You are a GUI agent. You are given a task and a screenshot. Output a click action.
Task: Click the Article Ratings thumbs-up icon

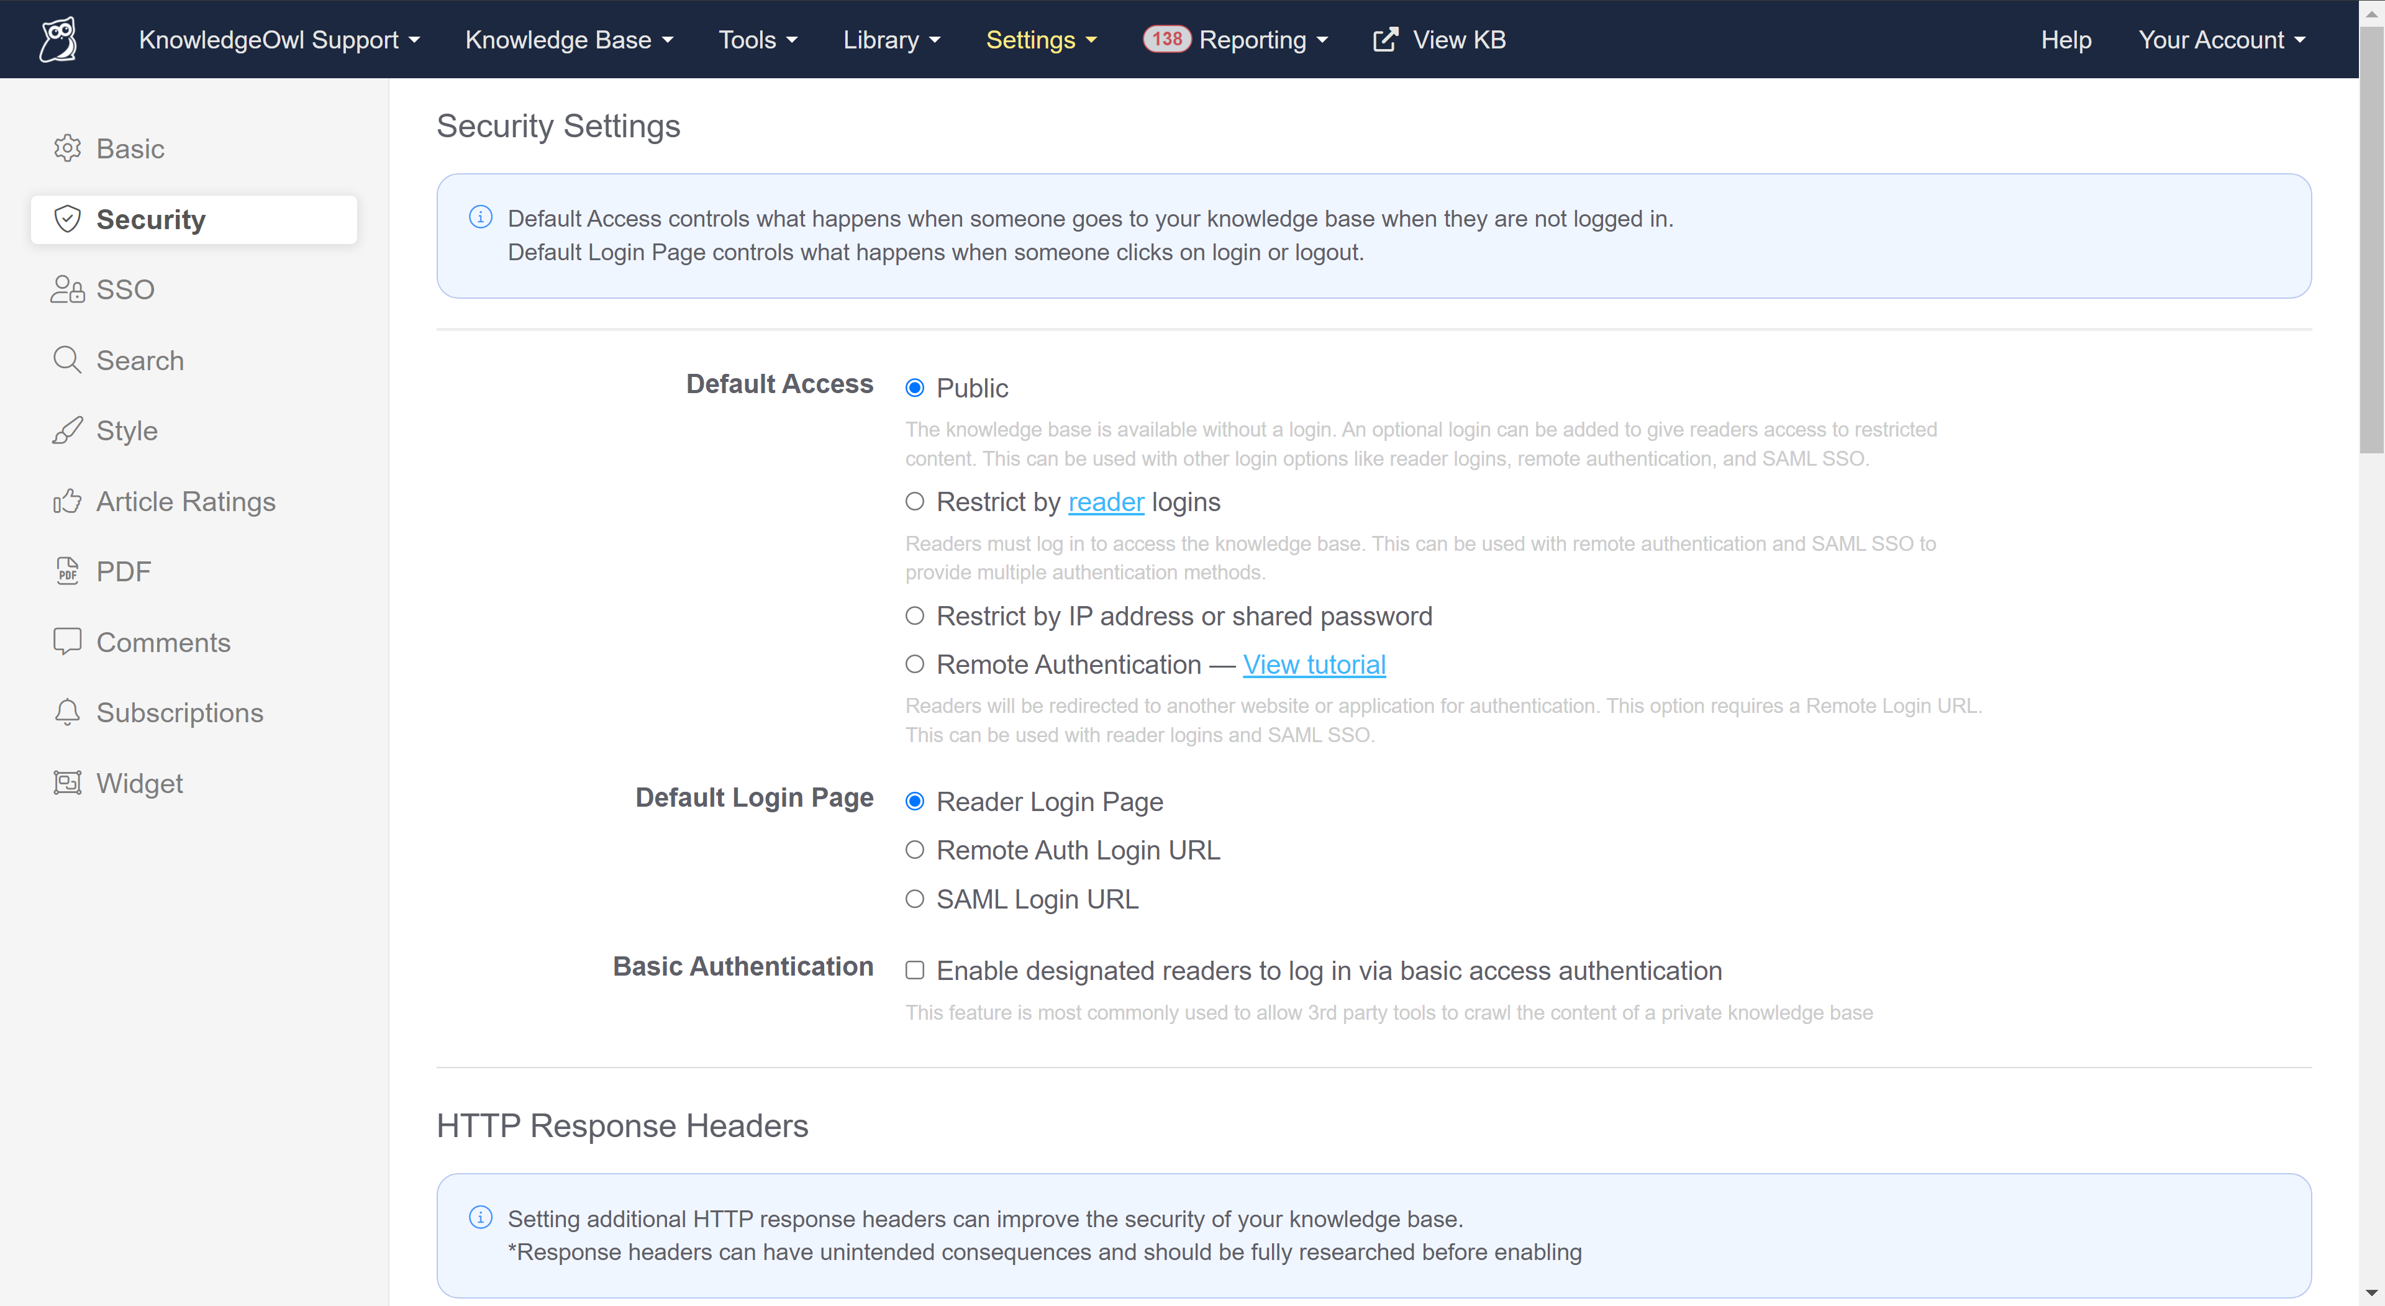(68, 501)
